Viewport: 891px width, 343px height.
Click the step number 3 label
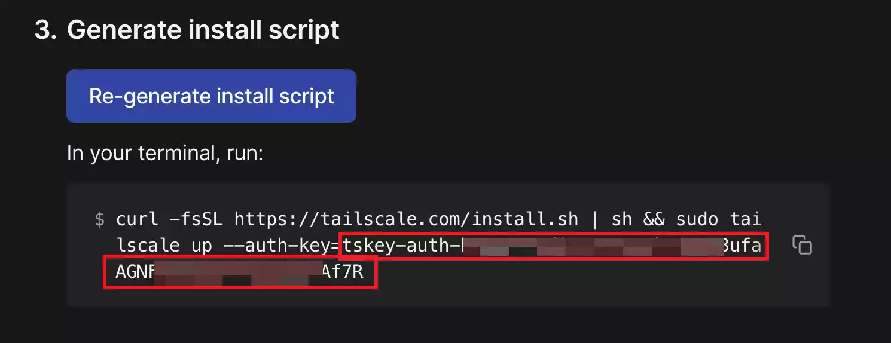(x=45, y=30)
